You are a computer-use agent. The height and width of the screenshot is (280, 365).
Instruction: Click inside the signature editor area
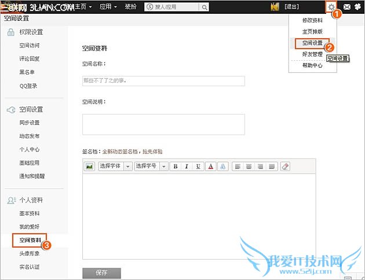tap(199, 216)
